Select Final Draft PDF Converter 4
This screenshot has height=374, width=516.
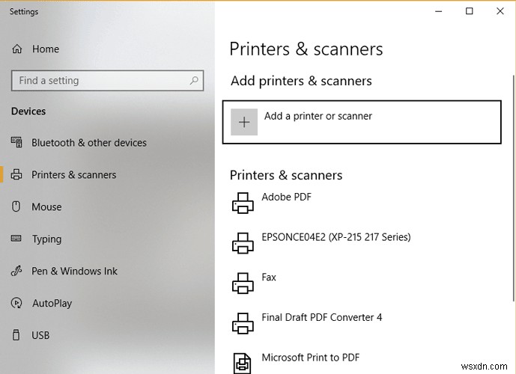pos(322,317)
